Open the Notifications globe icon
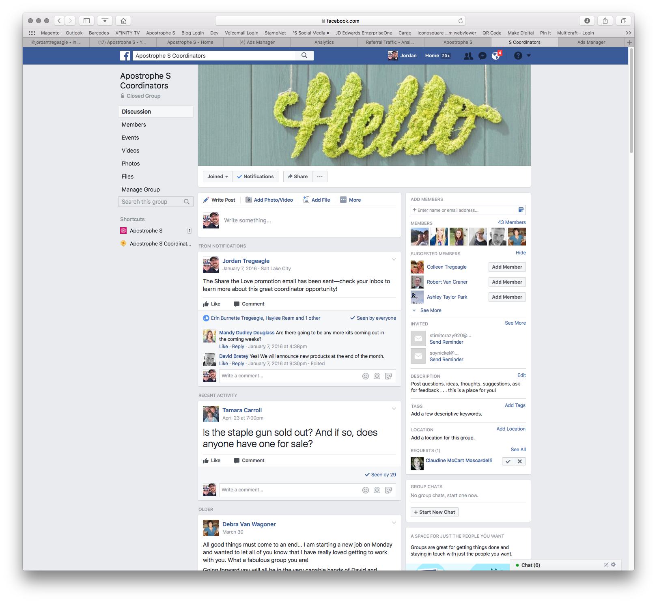657x603 pixels. 496,56
